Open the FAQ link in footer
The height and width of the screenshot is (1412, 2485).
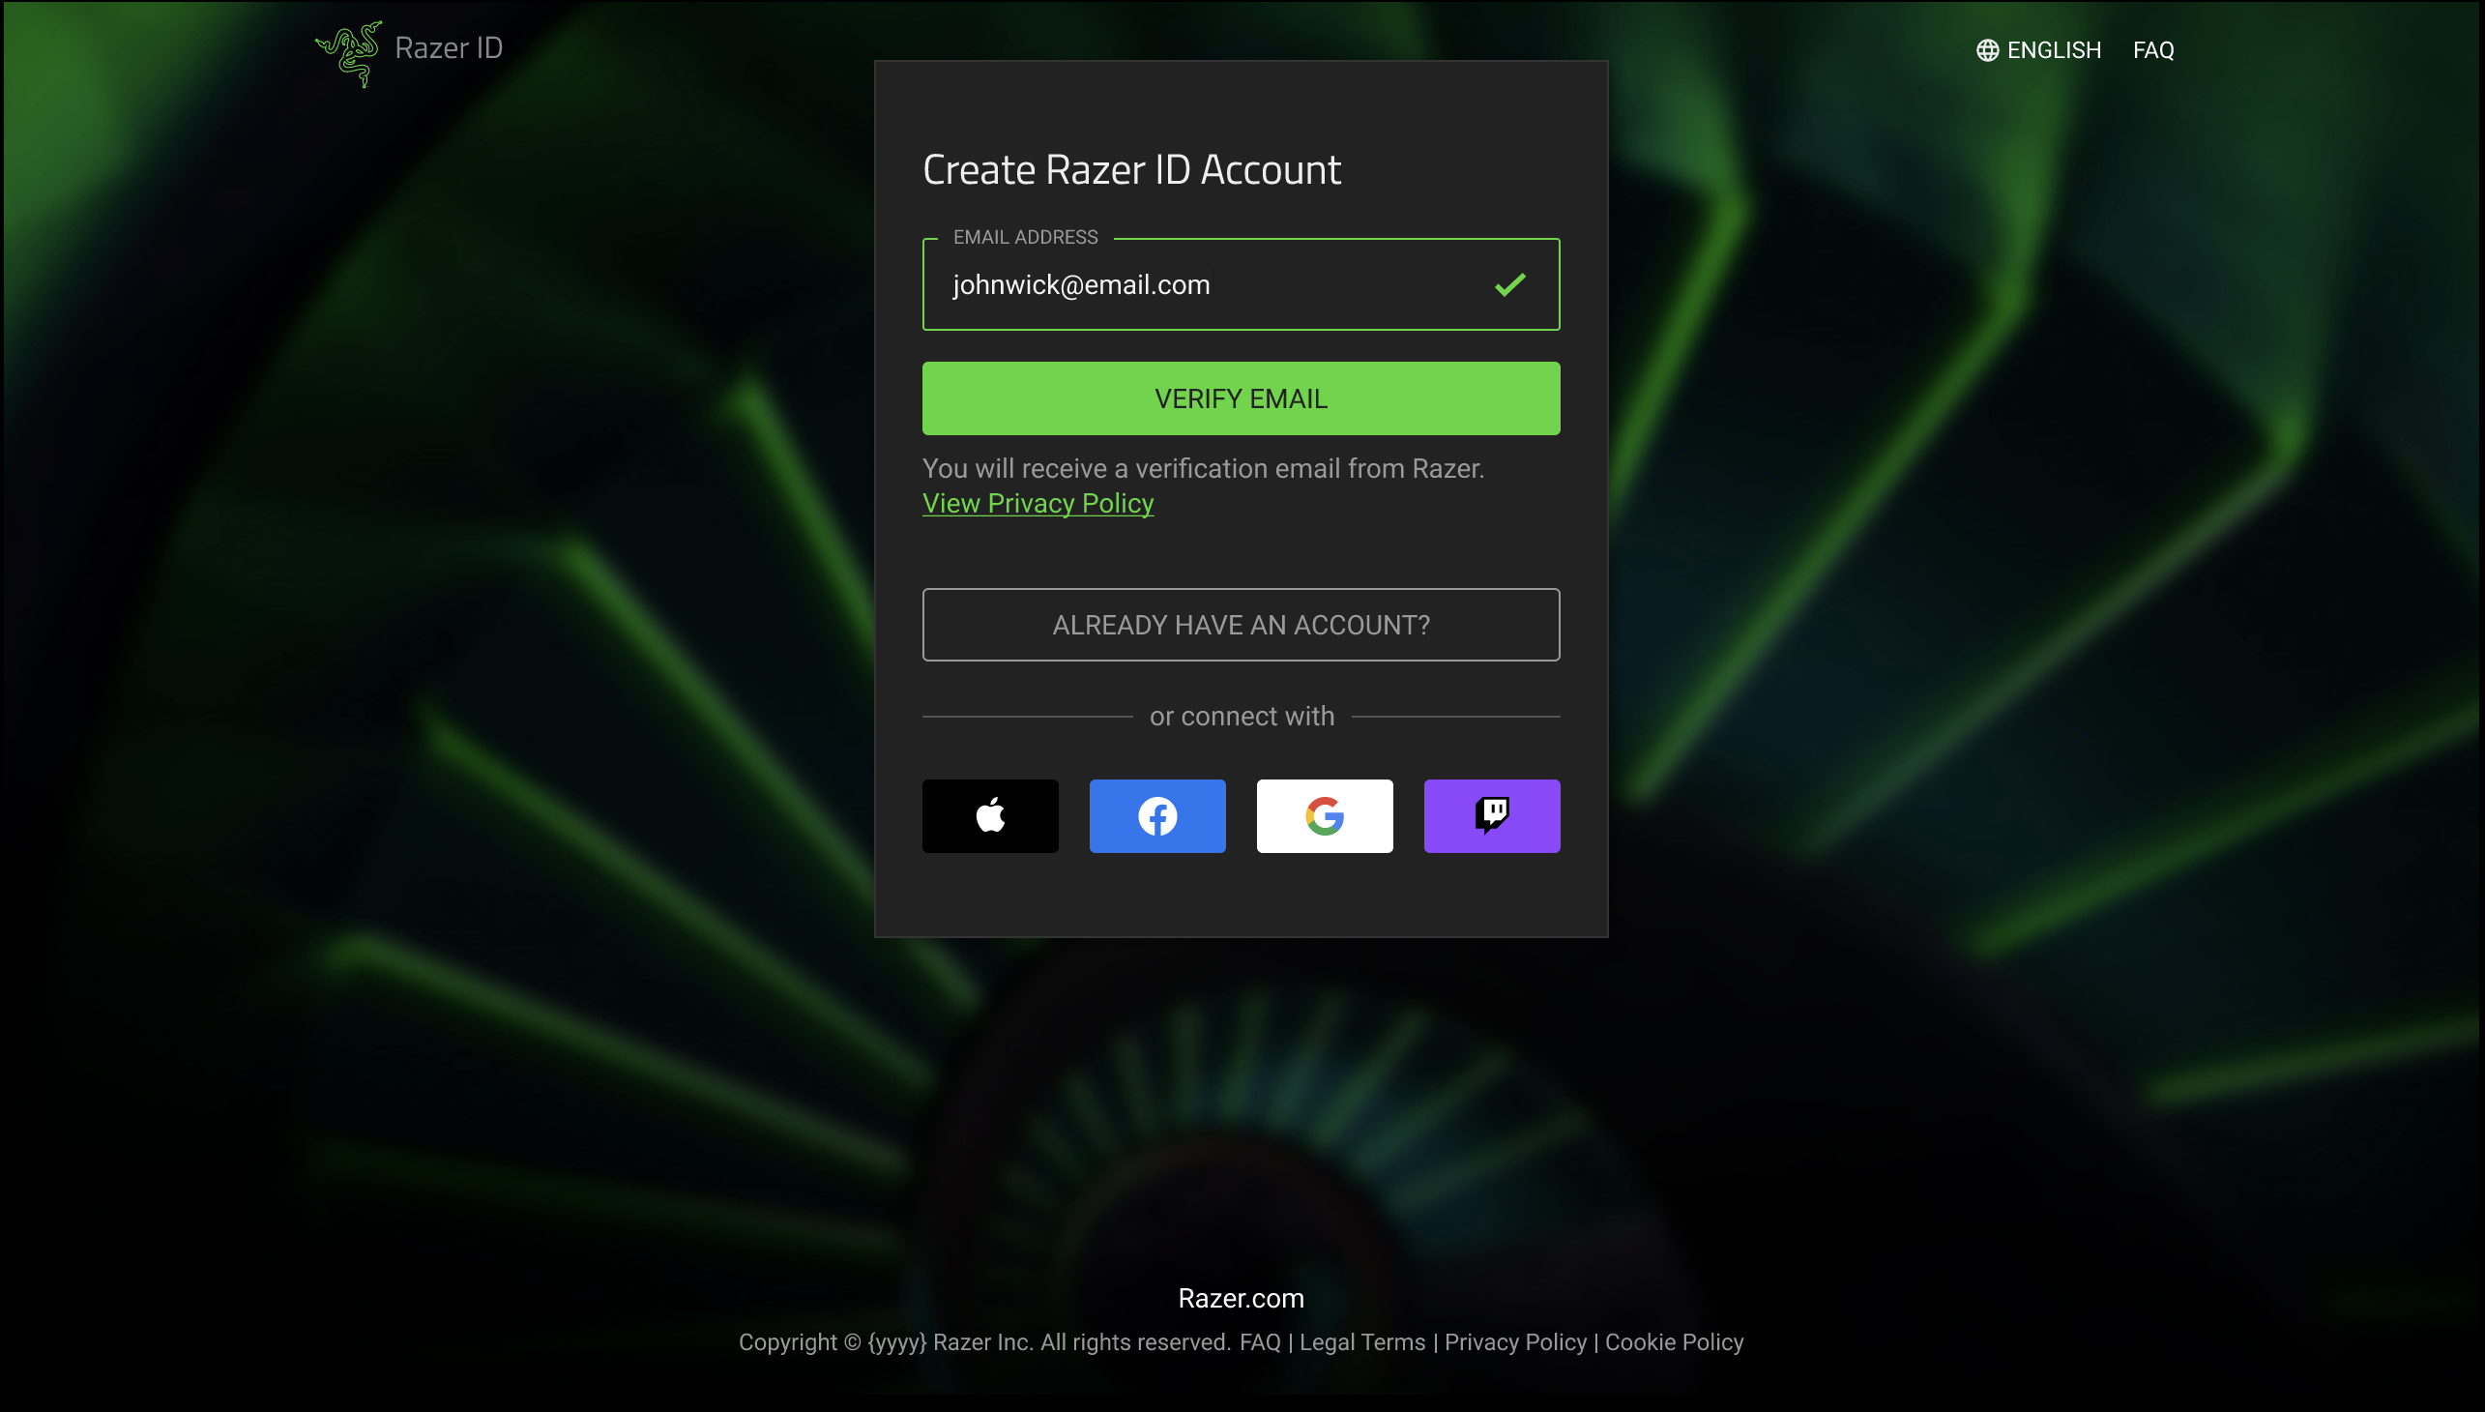tap(1260, 1342)
